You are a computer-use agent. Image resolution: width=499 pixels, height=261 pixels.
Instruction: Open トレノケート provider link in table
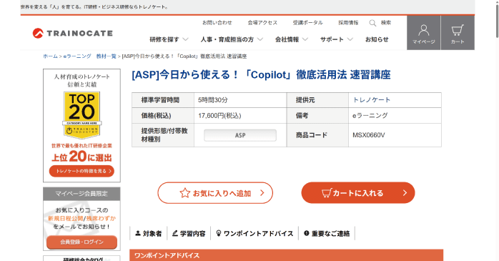point(371,100)
